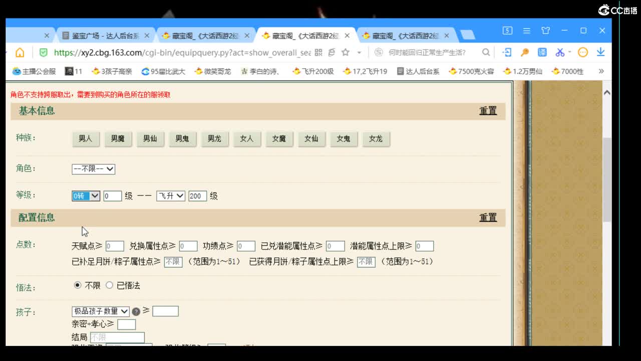Click the search magnifier icon
The image size is (641, 361).
[x=486, y=52]
